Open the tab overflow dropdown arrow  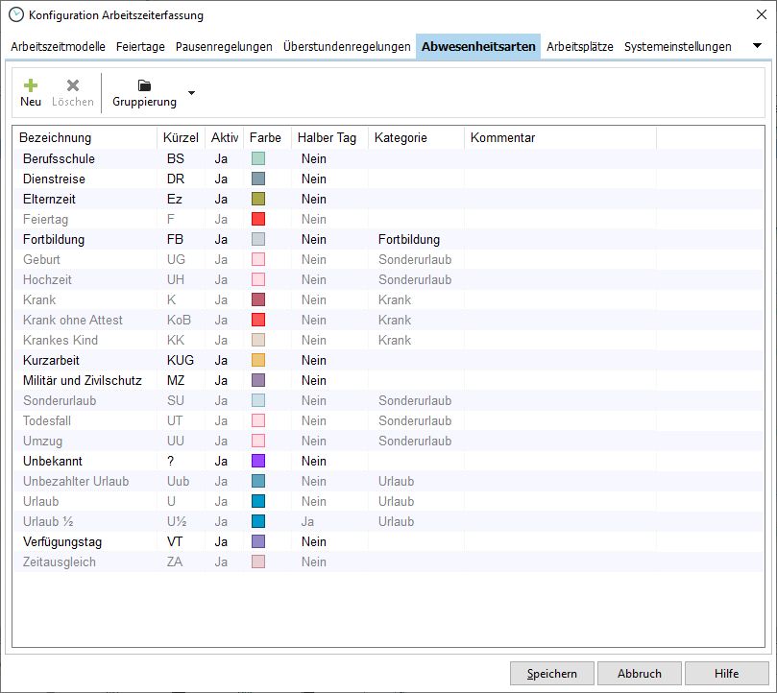click(757, 46)
